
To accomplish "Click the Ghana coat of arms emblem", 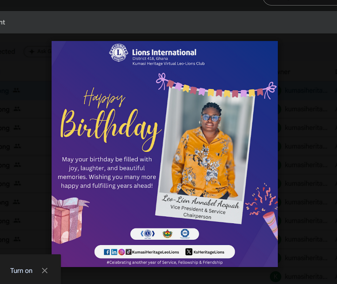I will click(168, 234).
